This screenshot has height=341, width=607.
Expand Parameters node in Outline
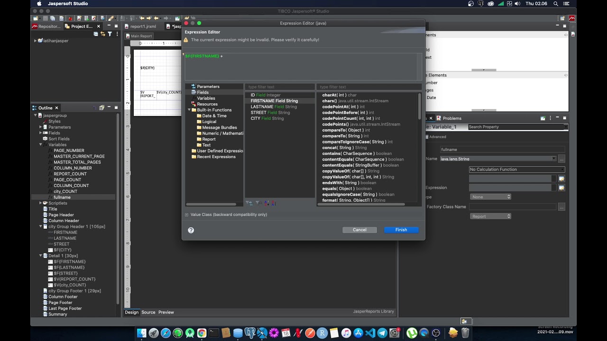click(40, 127)
